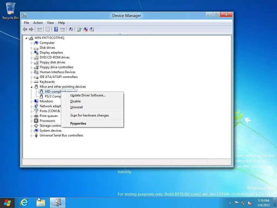
Task: Open the Properties toolbar icon
Action: pos(48,29)
